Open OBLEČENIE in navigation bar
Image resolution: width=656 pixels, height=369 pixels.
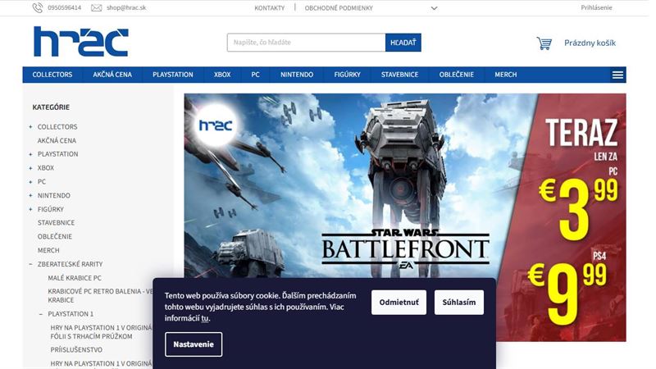[457, 75]
